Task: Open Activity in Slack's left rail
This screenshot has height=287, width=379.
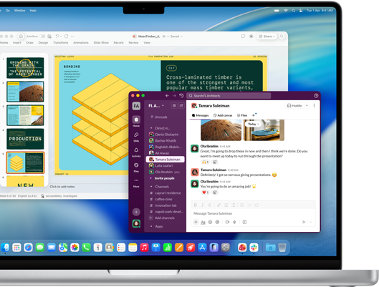Action: pos(136,152)
